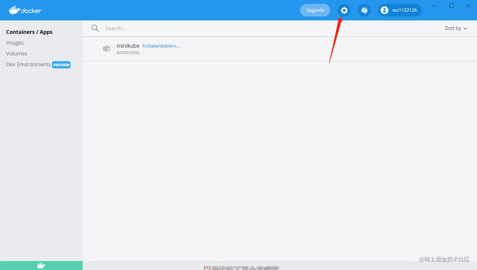The width and height of the screenshot is (477, 270).
Task: Click the Docker whale logo in header
Action: (x=25, y=10)
